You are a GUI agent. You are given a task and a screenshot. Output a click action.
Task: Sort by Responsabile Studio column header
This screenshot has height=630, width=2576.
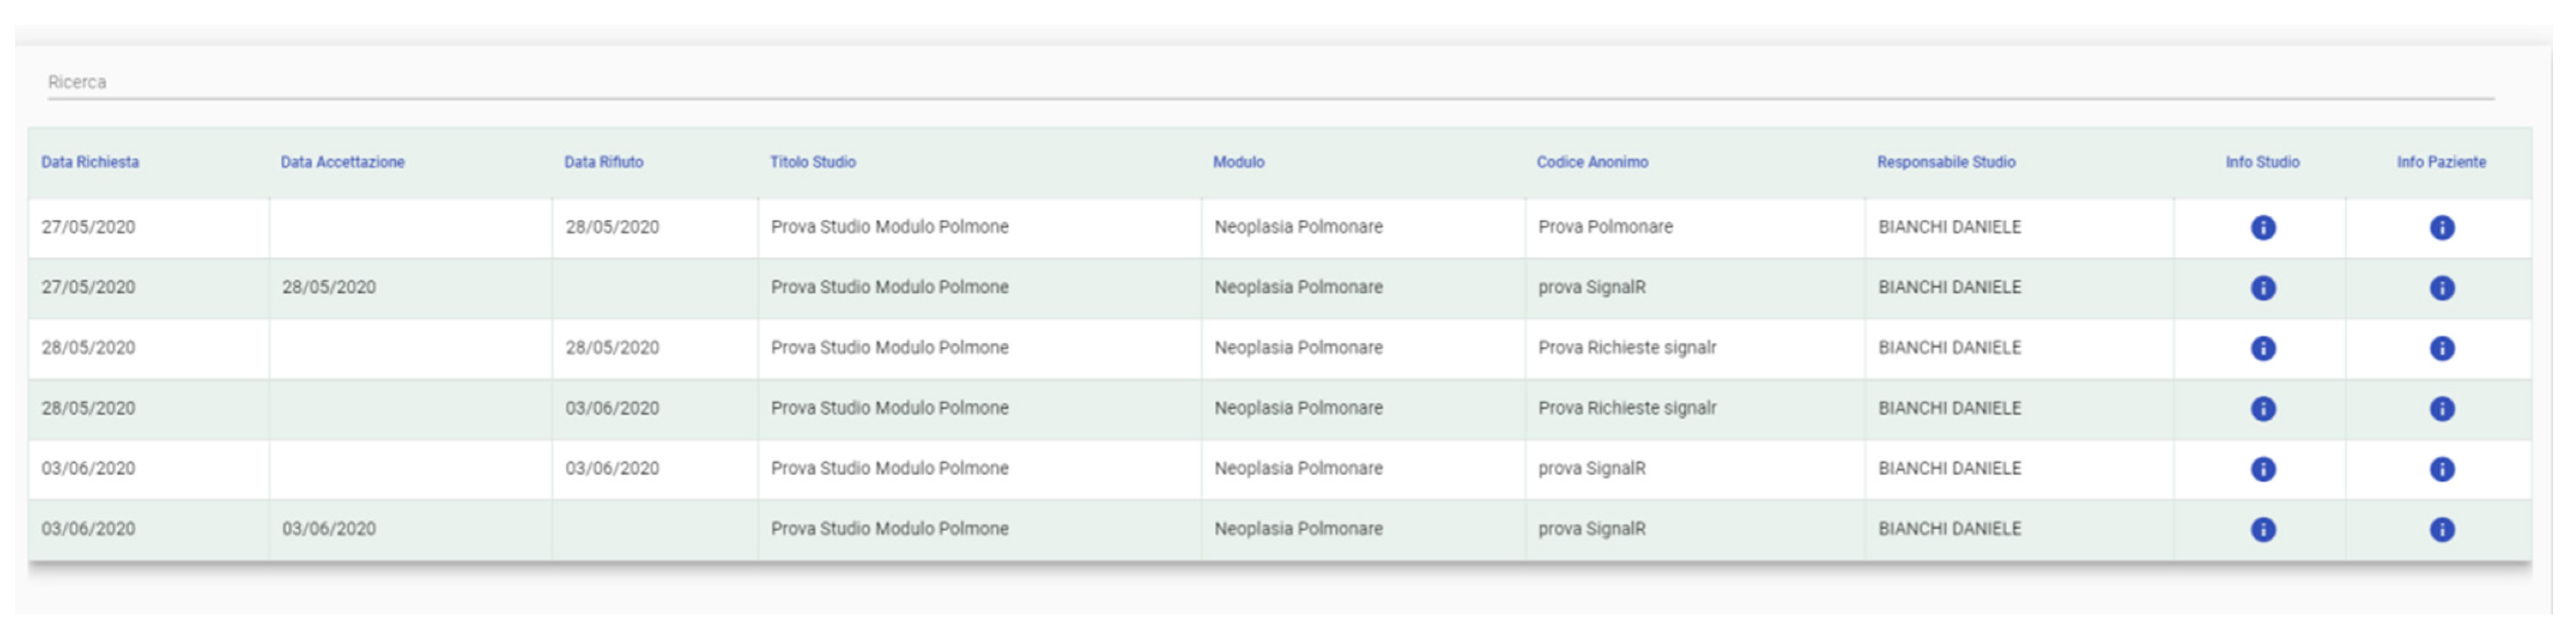pos(1945,162)
